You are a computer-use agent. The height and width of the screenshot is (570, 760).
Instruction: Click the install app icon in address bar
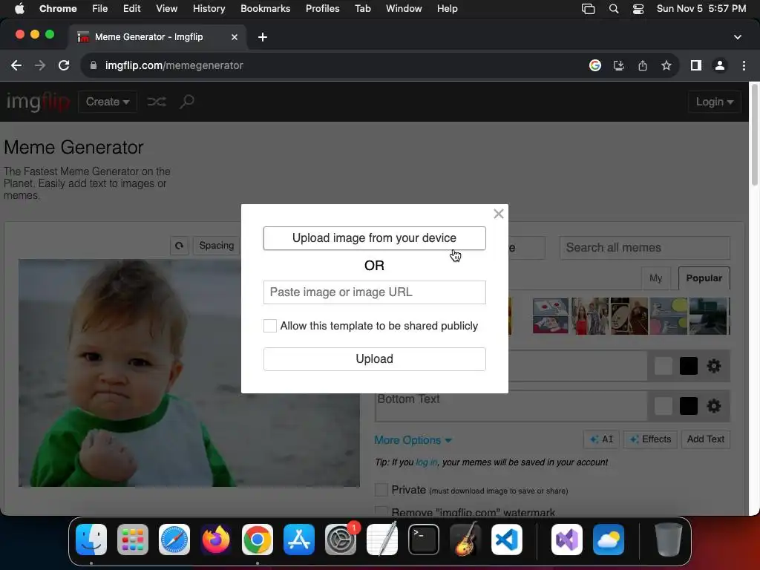618,65
